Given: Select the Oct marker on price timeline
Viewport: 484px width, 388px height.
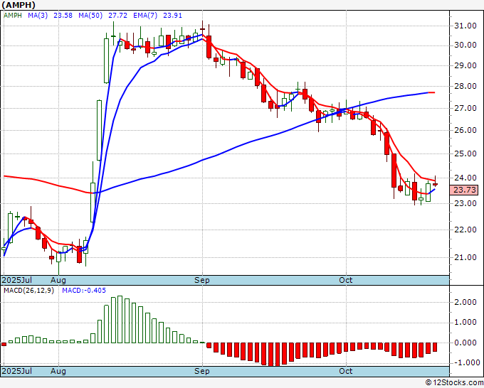Looking at the screenshot, I should pyautogui.click(x=345, y=280).
